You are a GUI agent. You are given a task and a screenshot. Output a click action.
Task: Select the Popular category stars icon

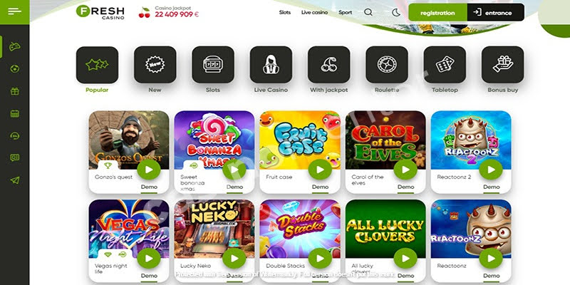[x=97, y=65]
